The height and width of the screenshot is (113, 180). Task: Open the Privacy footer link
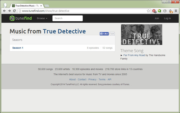point(92,79)
